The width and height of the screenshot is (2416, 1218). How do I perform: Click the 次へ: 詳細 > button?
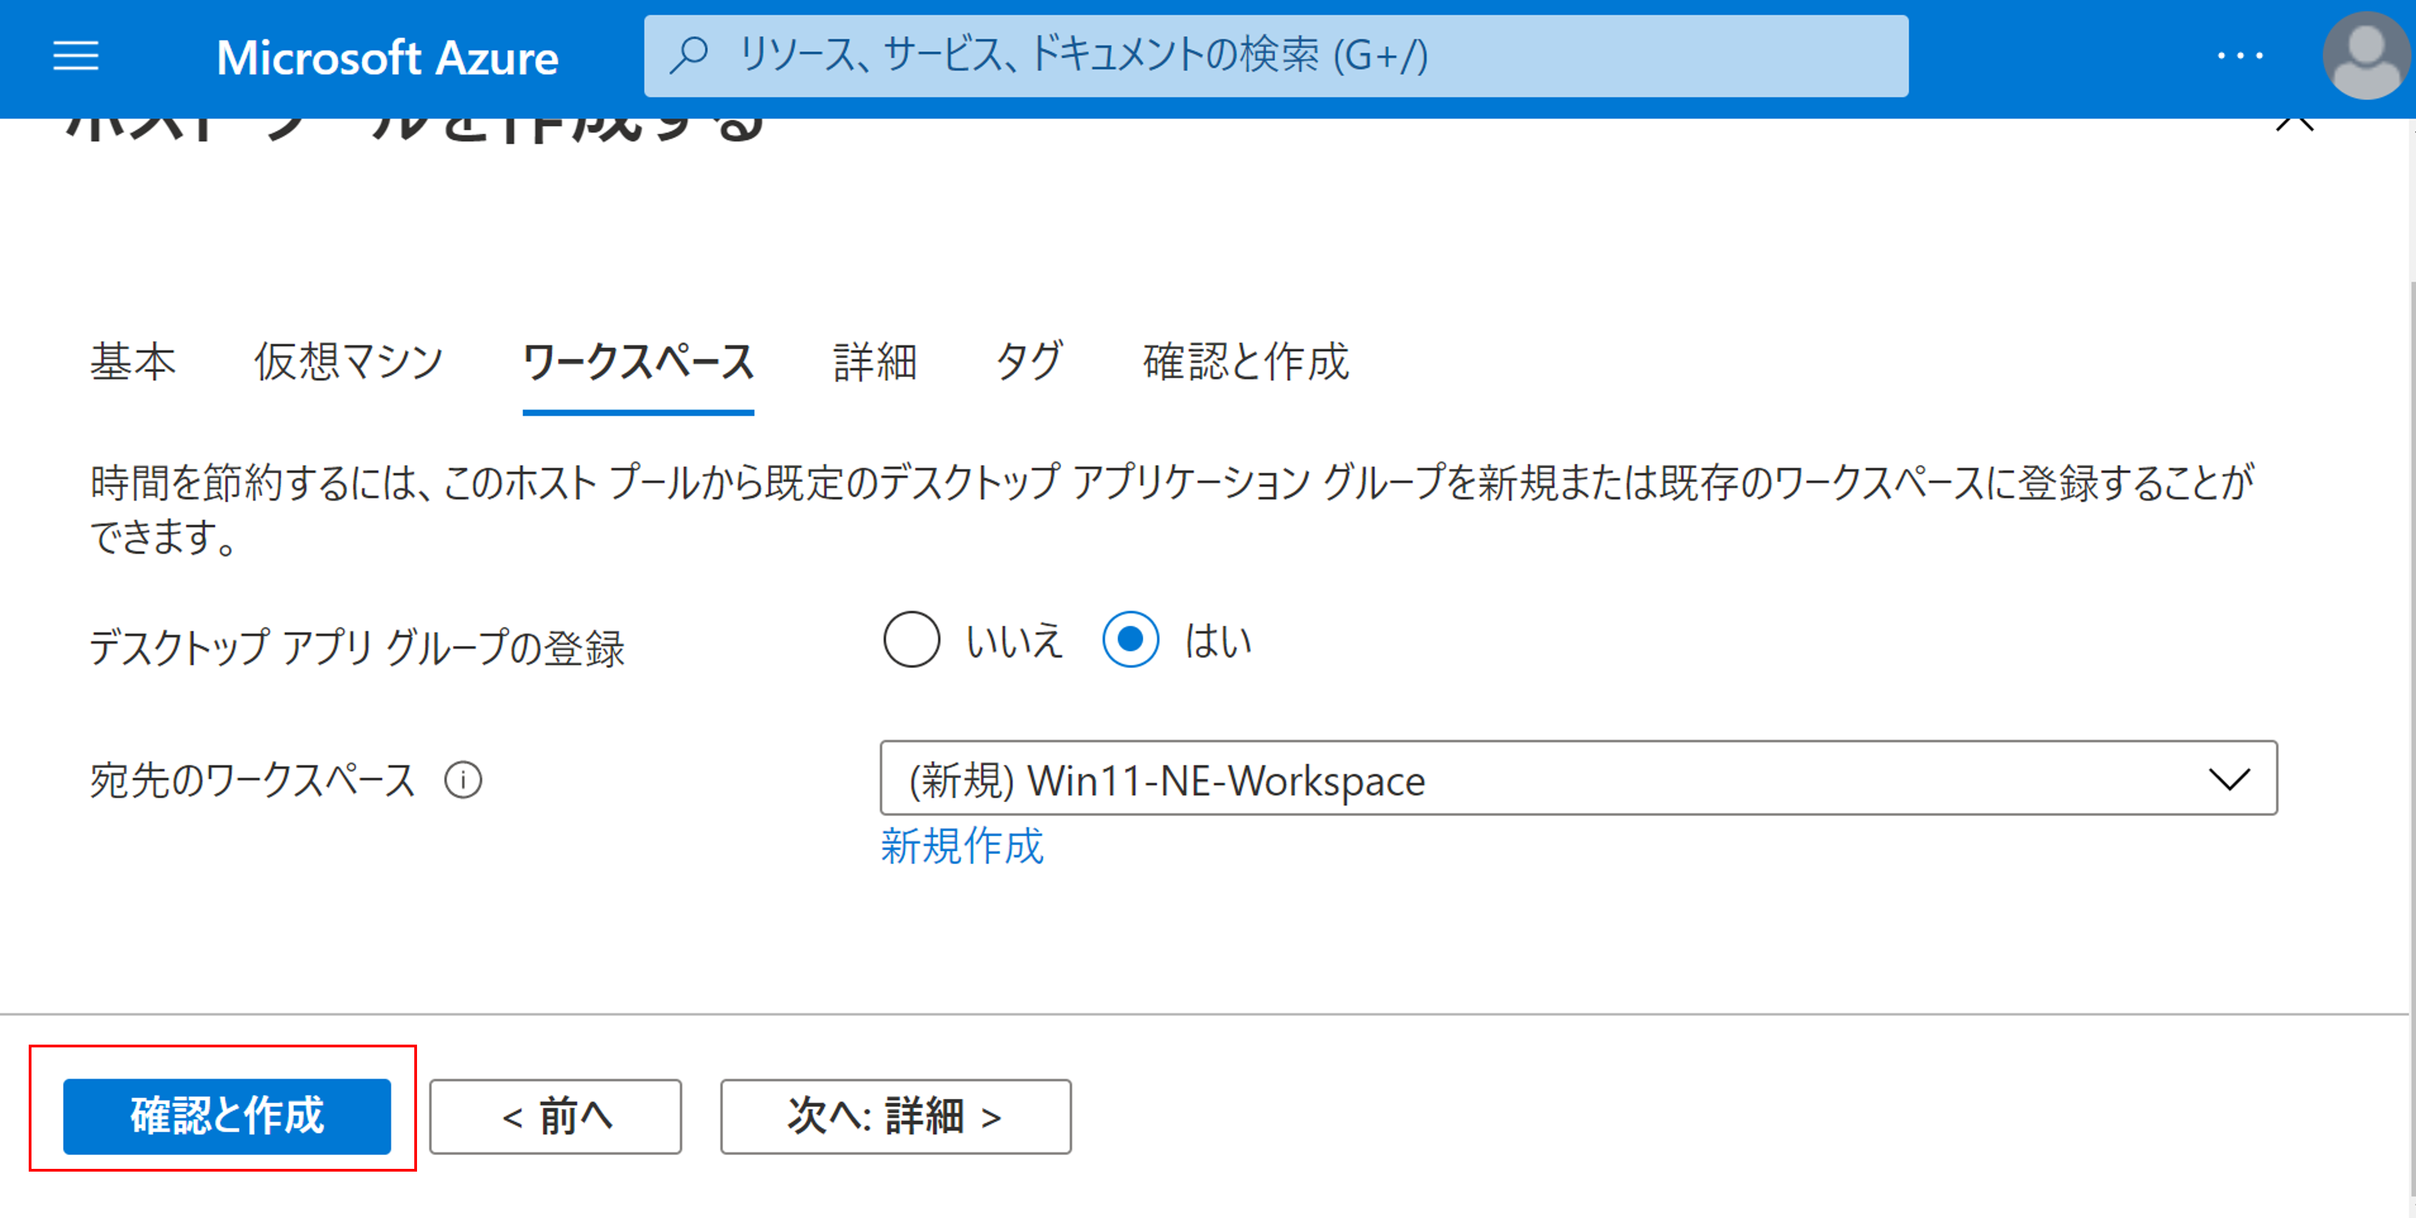[x=895, y=1116]
